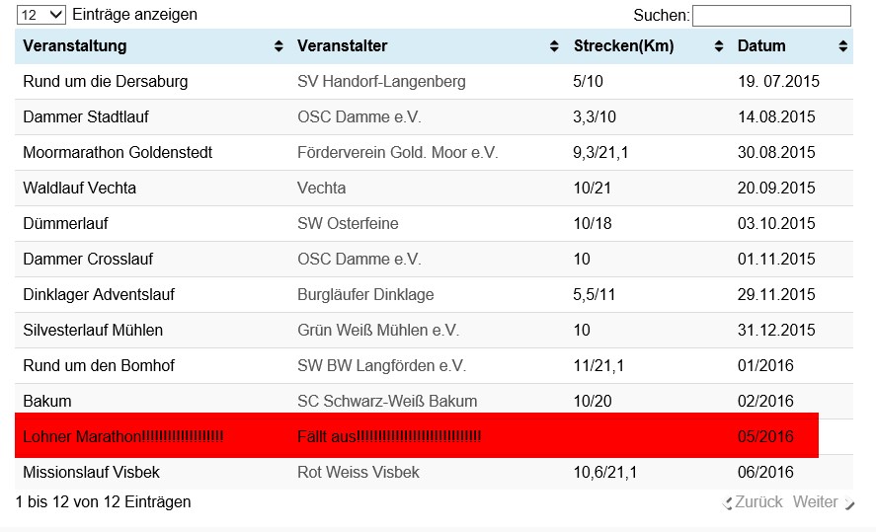Sort by Veranstaltung column arrows
The image size is (876, 532).
(x=279, y=46)
